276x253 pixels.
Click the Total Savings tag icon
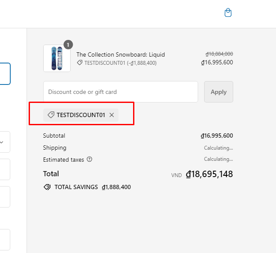pos(47,187)
